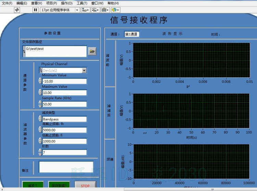Open the 编辑(E) menu
This screenshot has width=257, height=191.
22,3
